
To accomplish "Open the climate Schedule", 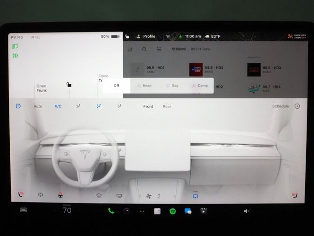I will point(281,106).
